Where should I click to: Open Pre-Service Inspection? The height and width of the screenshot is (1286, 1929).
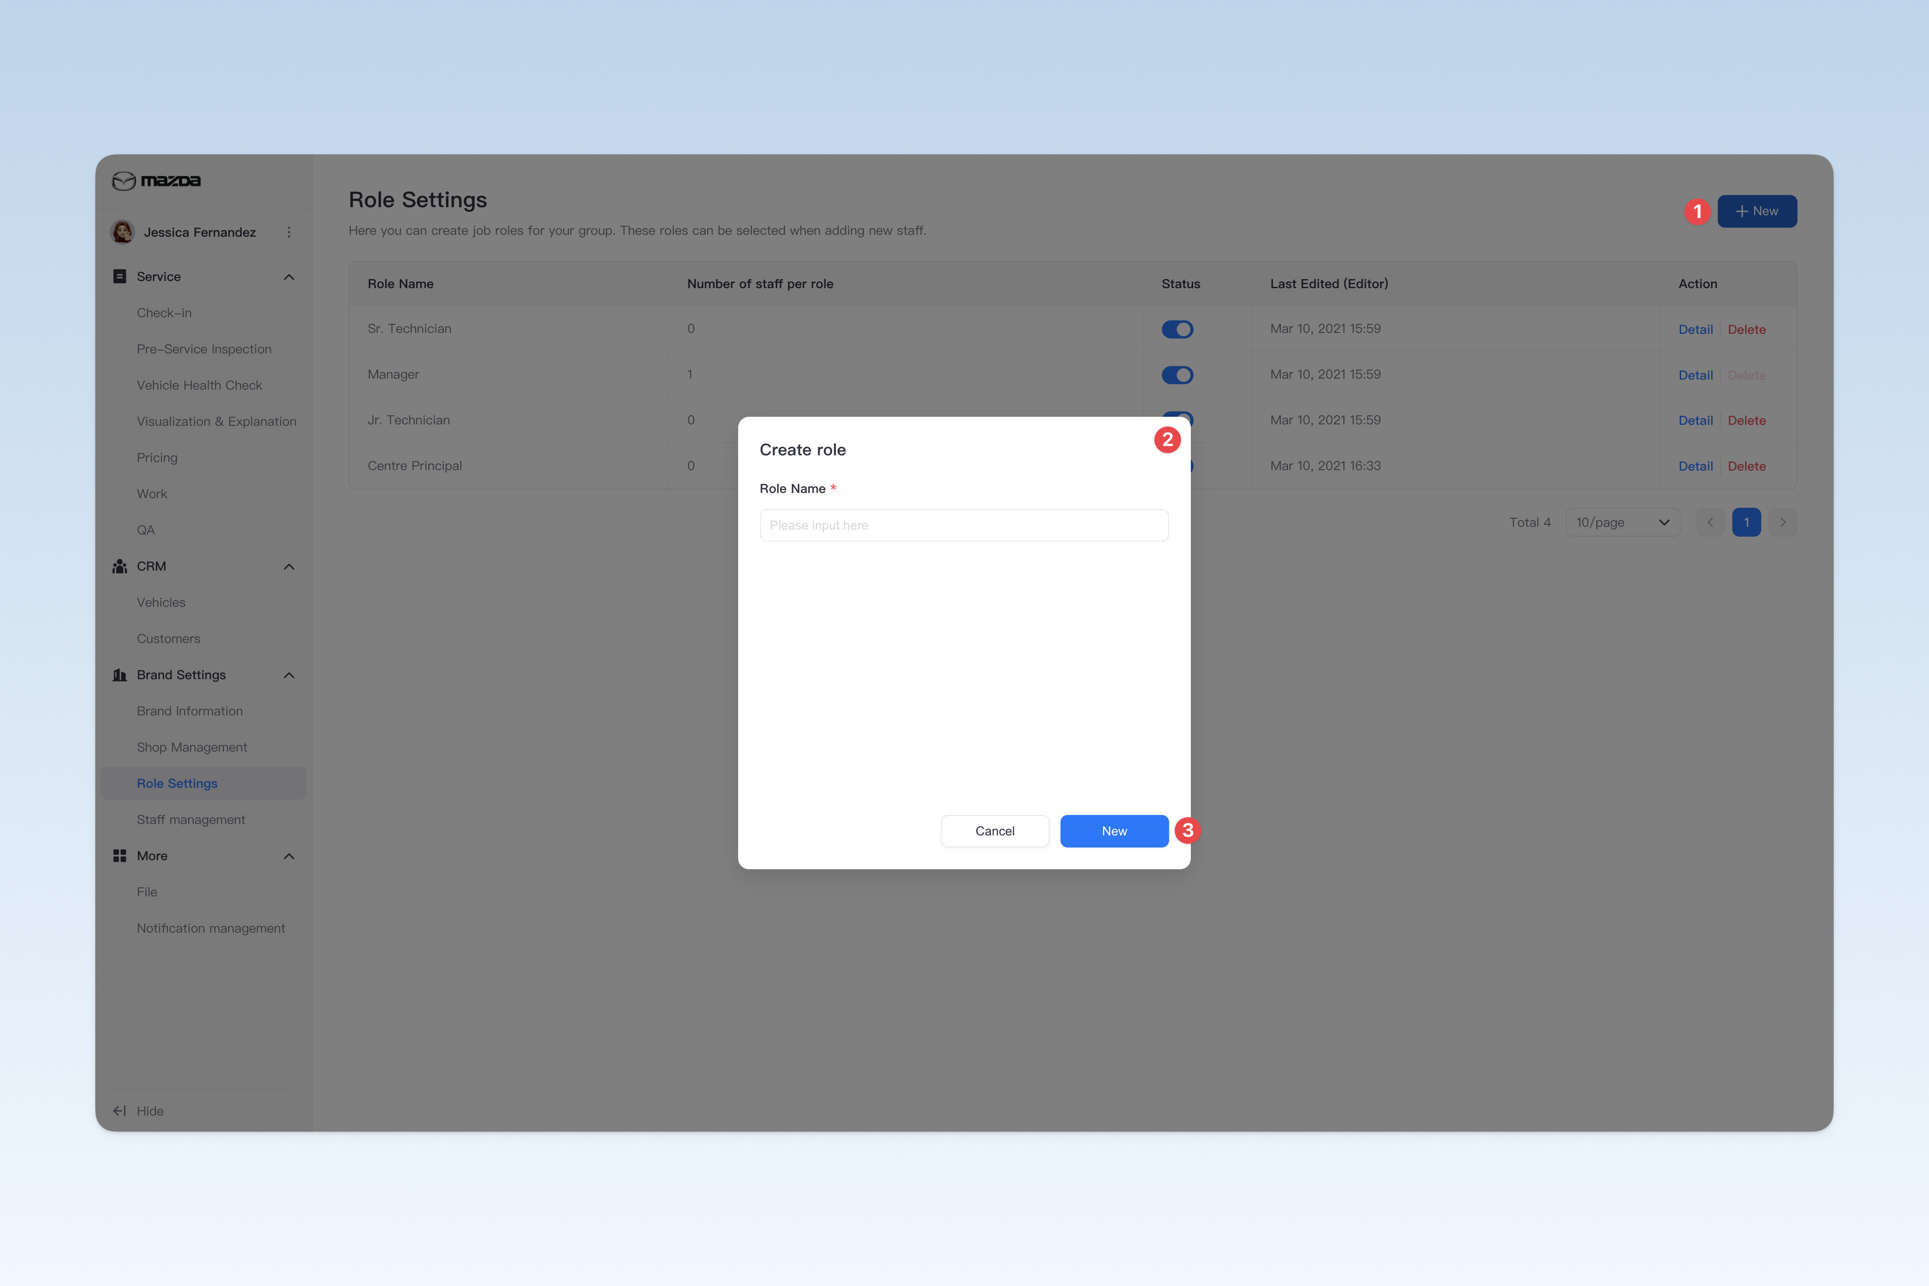(204, 349)
